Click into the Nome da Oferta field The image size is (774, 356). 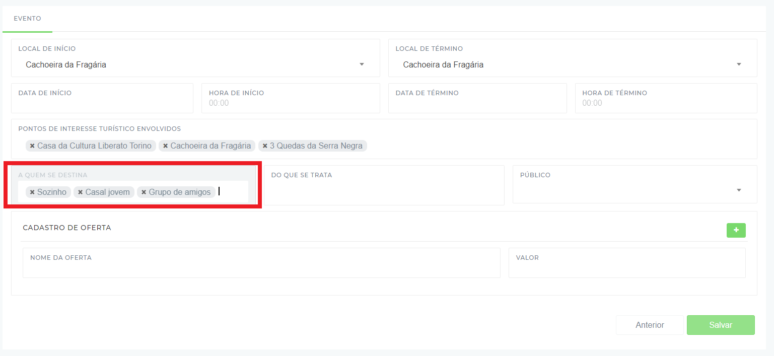(x=261, y=263)
